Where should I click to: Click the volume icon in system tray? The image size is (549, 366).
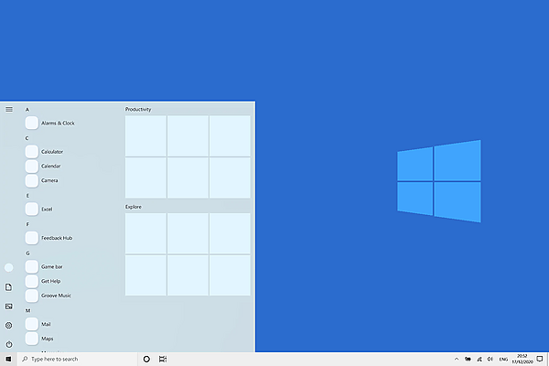(490, 359)
